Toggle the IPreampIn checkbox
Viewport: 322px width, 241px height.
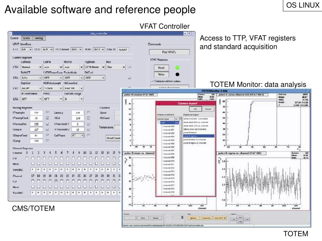click(47, 113)
